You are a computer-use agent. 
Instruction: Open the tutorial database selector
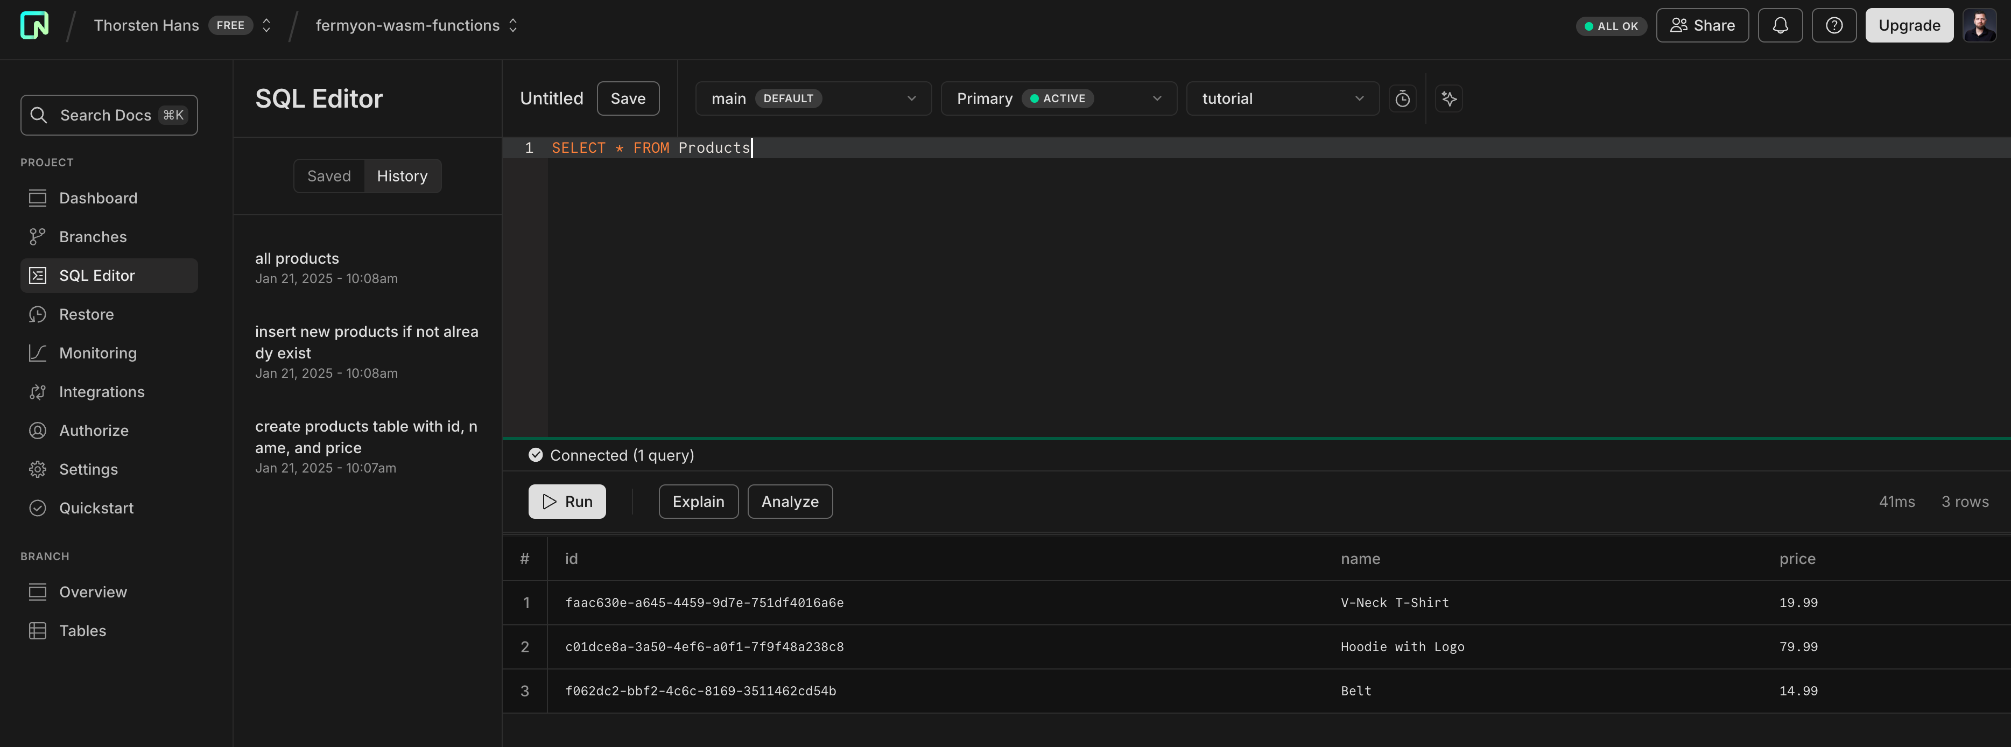point(1281,98)
